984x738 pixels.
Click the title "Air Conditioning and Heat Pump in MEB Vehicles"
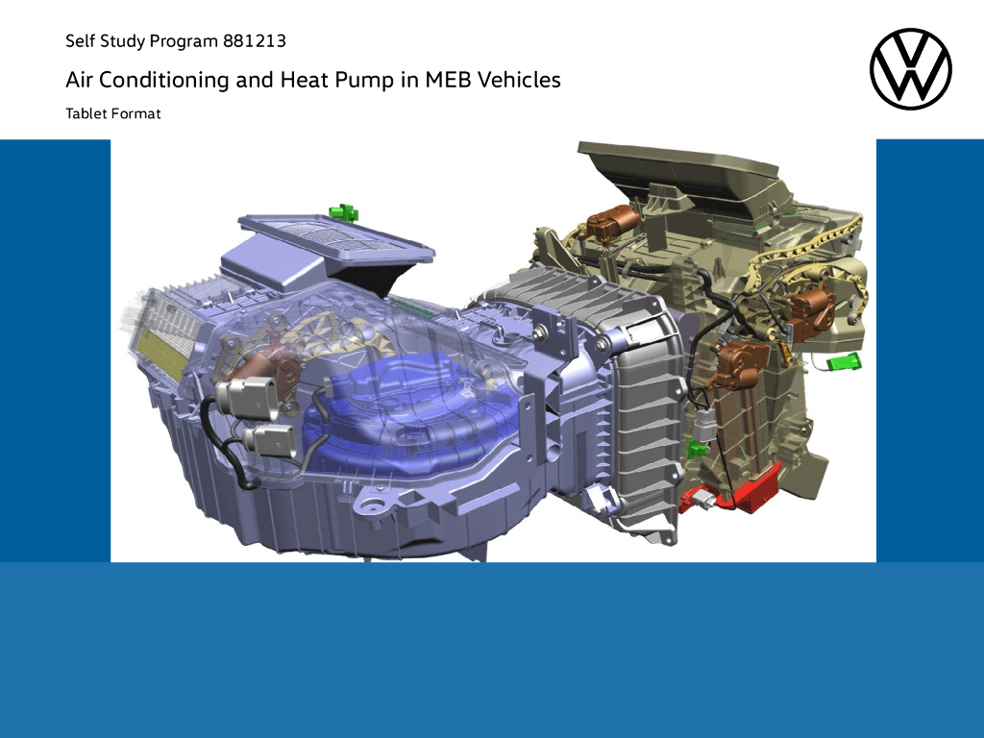(x=313, y=81)
